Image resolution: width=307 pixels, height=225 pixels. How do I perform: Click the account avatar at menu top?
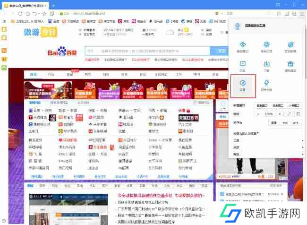click(238, 26)
